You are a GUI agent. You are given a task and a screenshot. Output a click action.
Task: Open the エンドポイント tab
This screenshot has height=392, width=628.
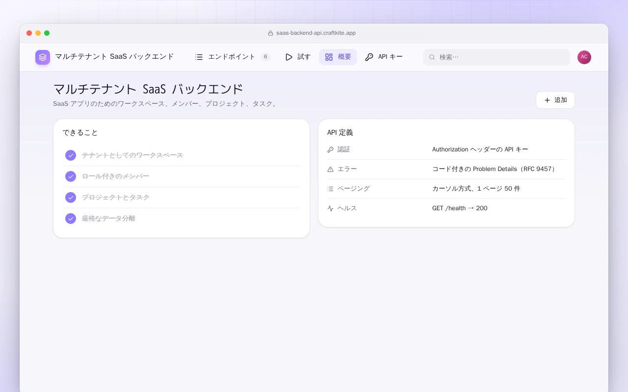click(x=233, y=57)
